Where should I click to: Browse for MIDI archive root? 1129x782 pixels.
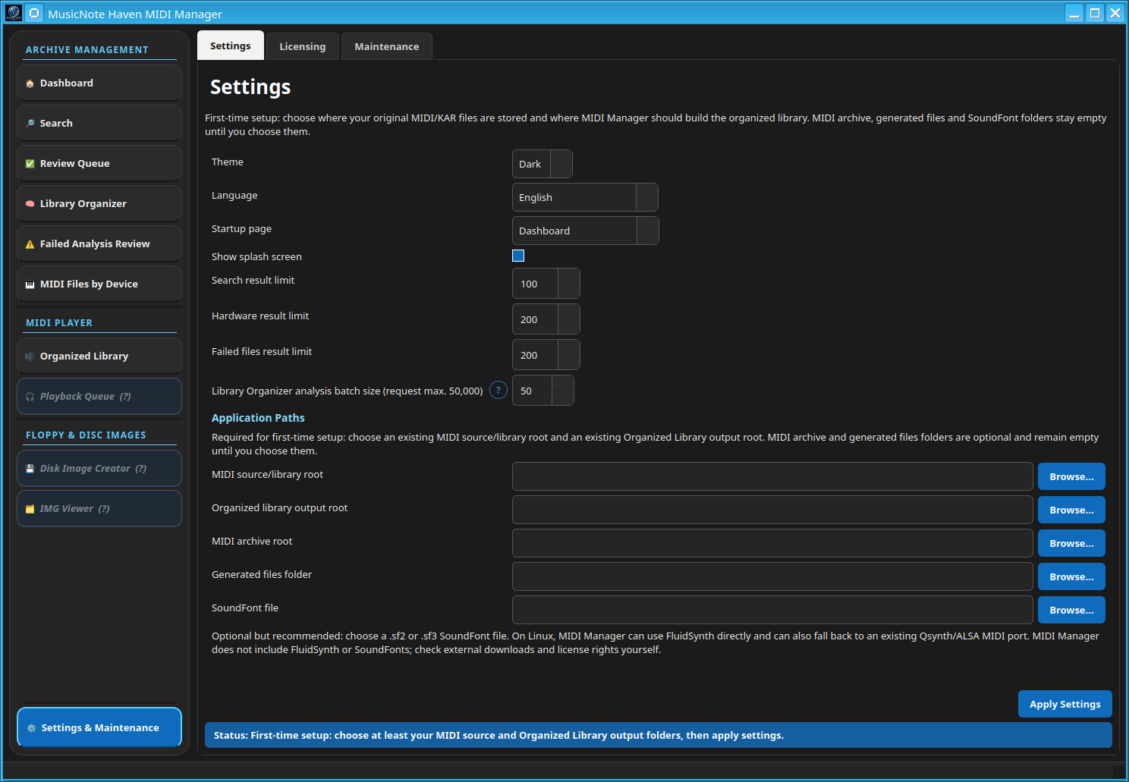(x=1071, y=543)
